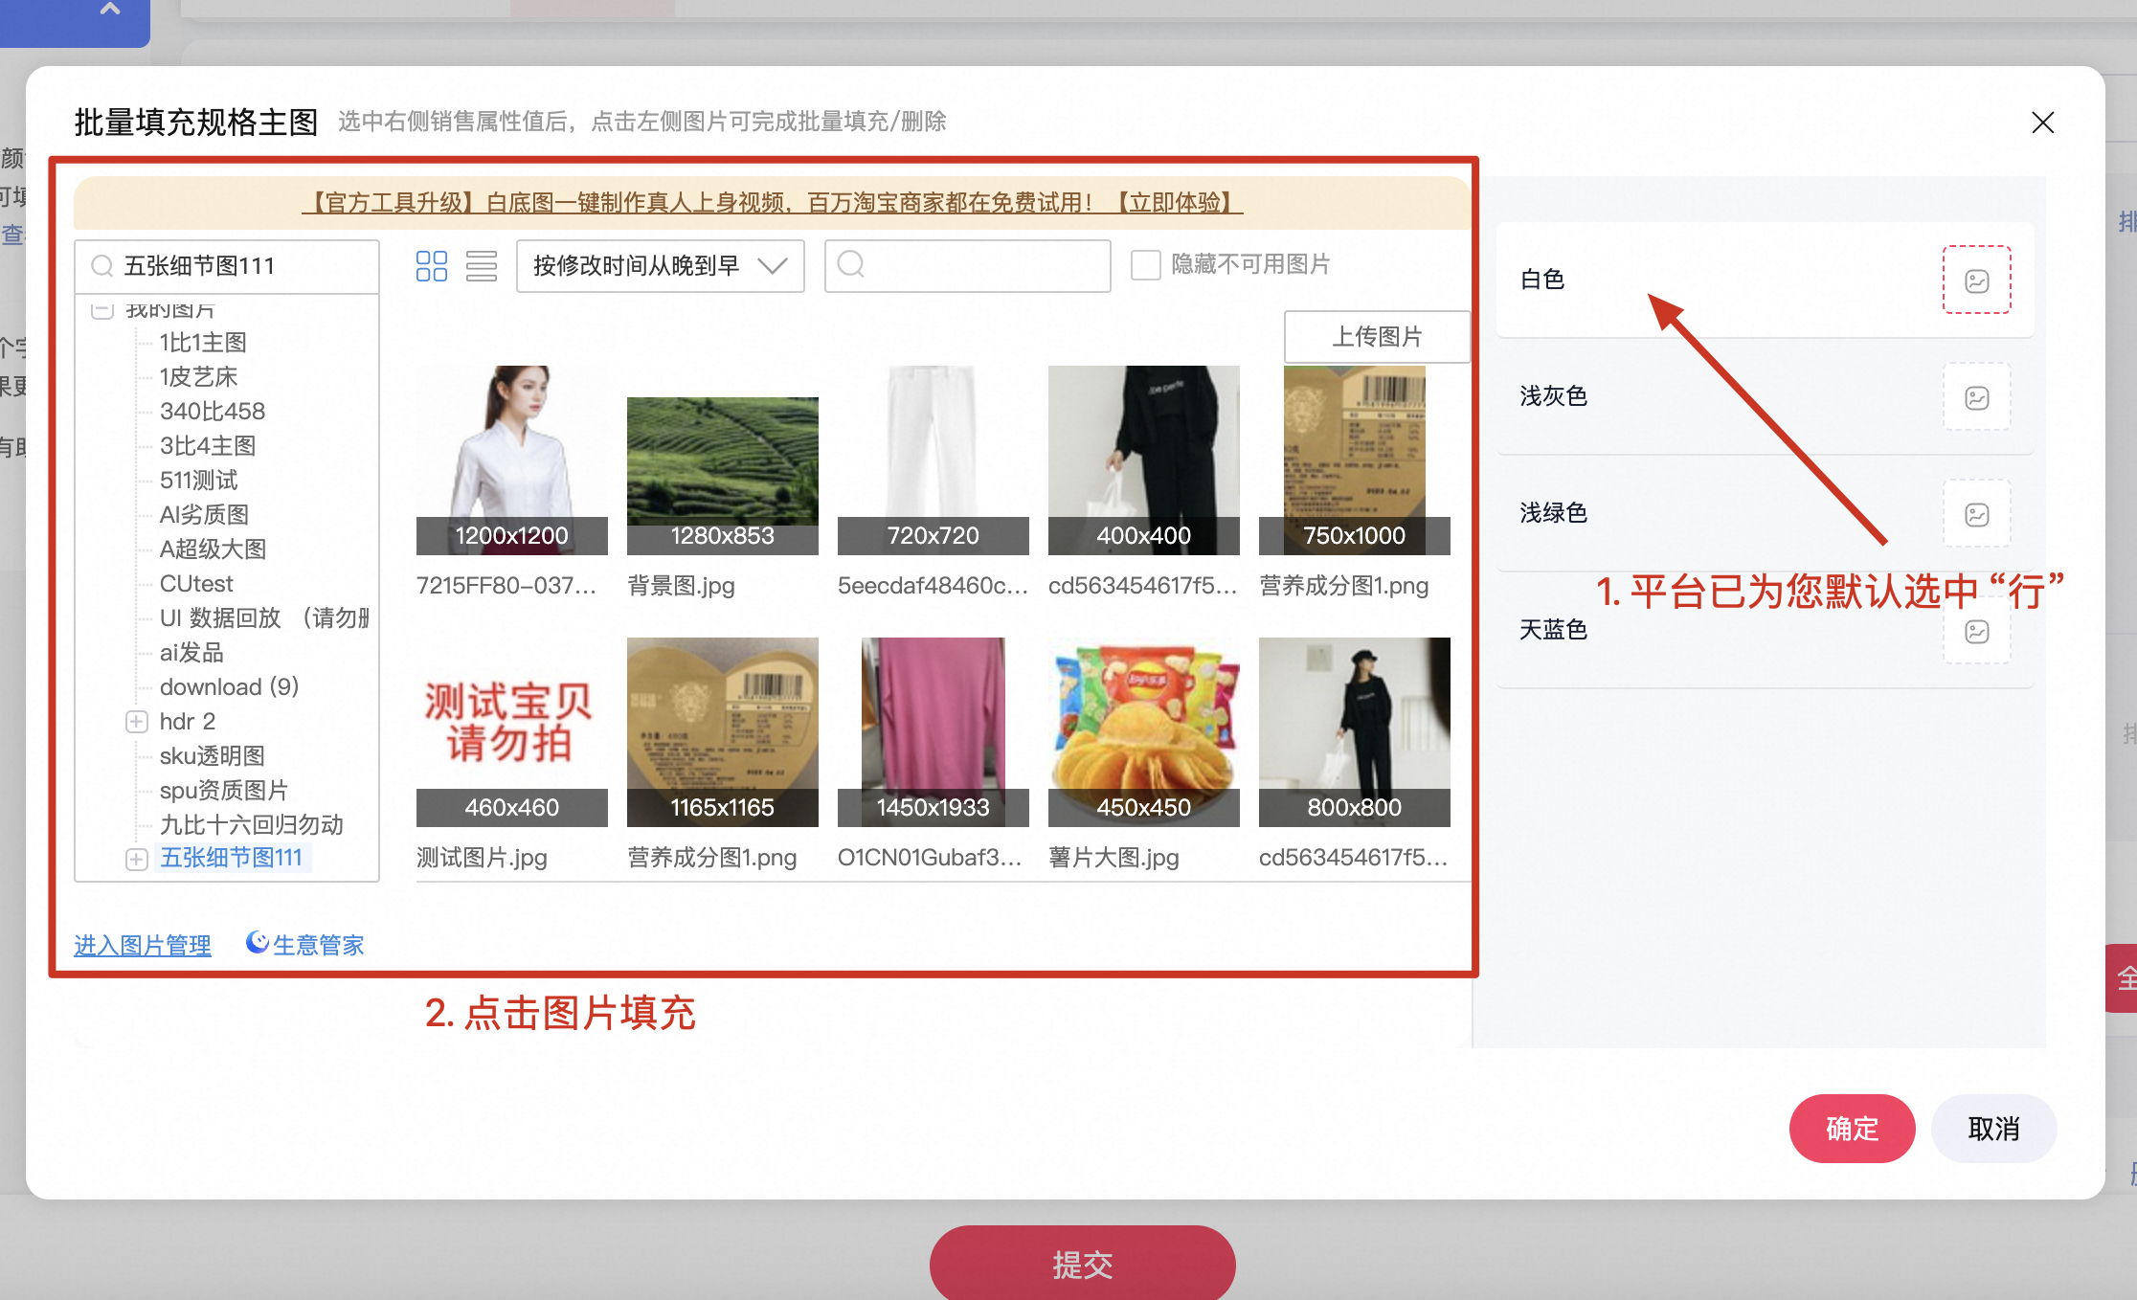Click the 提交 submit button behind dialog
Image resolution: width=2137 pixels, height=1300 pixels.
(x=1082, y=1264)
